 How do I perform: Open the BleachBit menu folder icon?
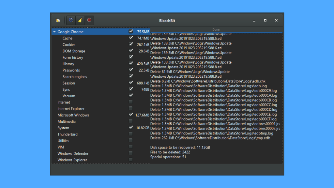(x=58, y=21)
